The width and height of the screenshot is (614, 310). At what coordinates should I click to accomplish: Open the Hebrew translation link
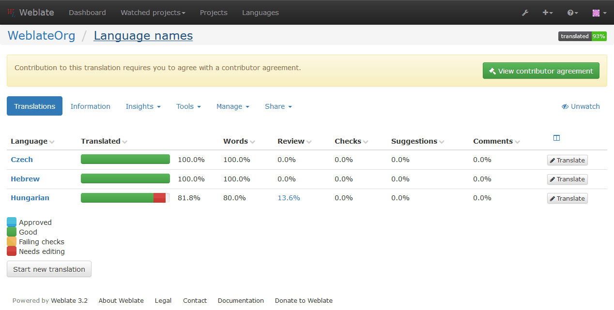point(25,179)
